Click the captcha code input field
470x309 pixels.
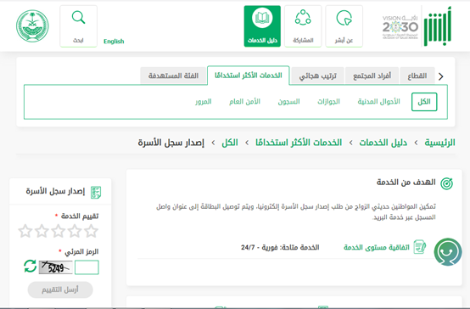pos(87,267)
